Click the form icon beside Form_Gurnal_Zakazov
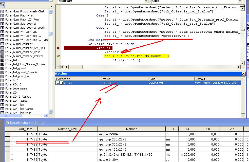Viewport: 249px width, 162px height. pyautogui.click(x=2, y=44)
